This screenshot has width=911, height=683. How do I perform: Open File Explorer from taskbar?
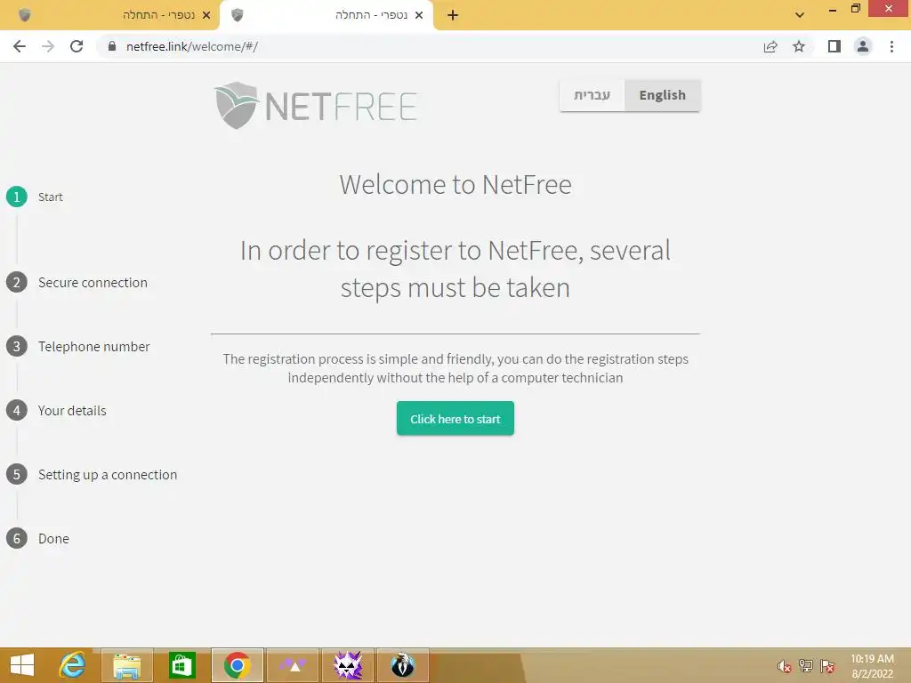(127, 665)
